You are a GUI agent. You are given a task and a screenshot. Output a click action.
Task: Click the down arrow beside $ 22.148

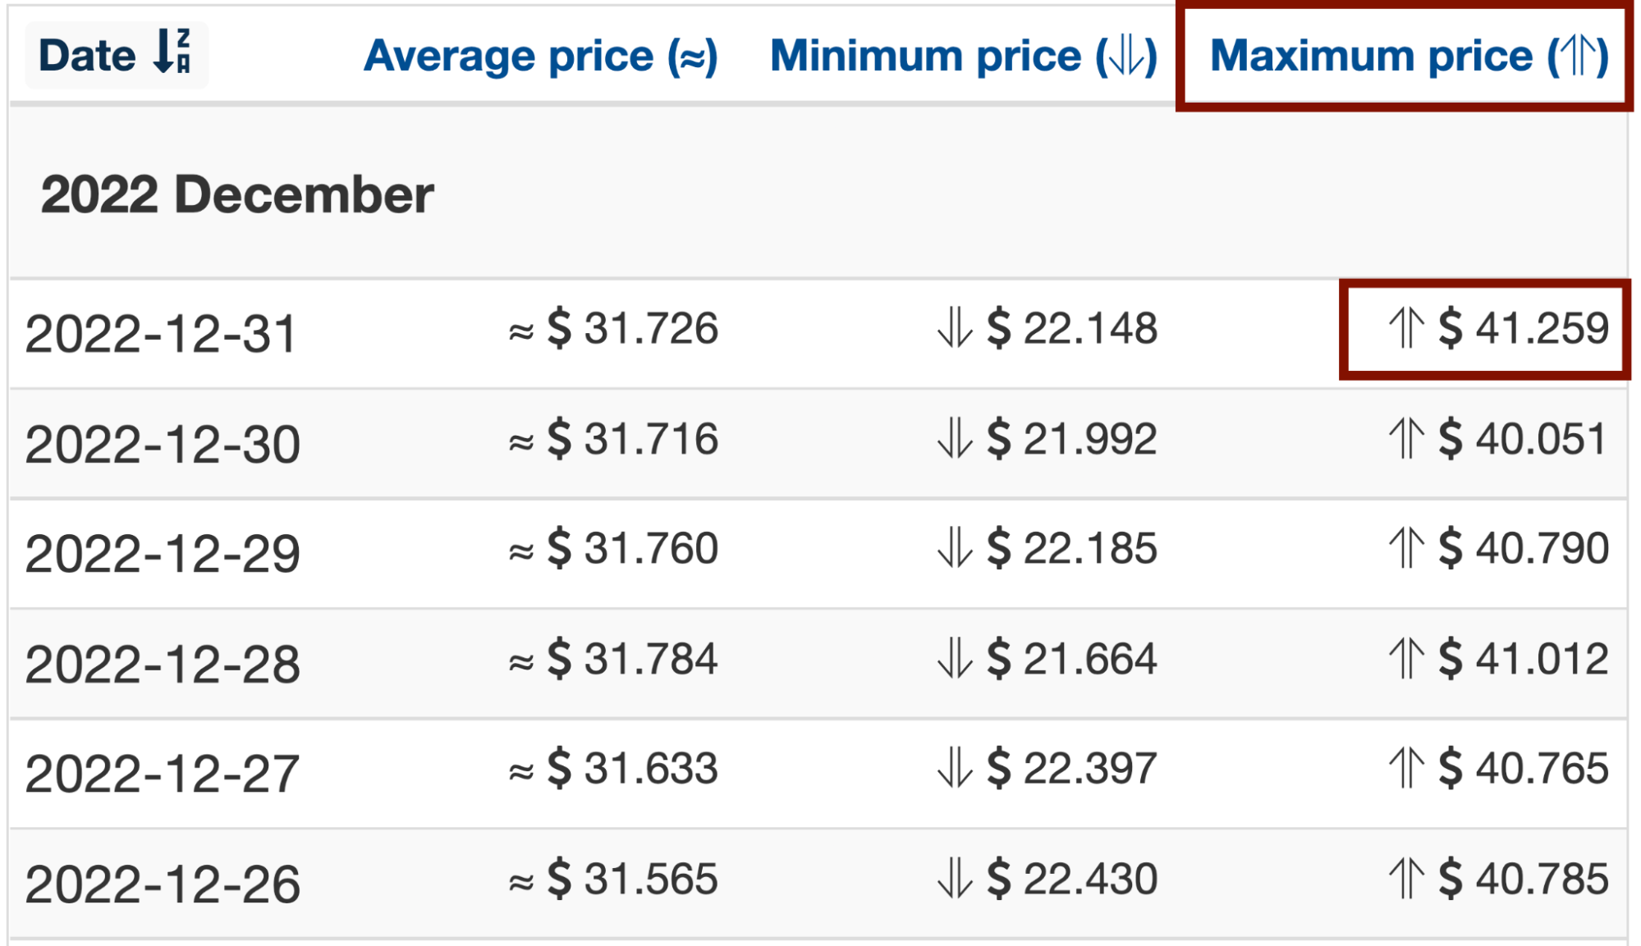tap(955, 327)
